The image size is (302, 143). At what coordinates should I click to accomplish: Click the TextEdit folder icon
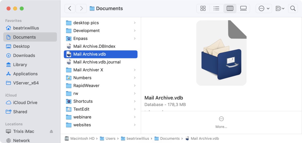pos(69,109)
